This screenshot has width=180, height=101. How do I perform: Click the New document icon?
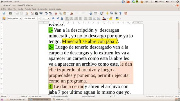pyautogui.click(x=4, y=13)
